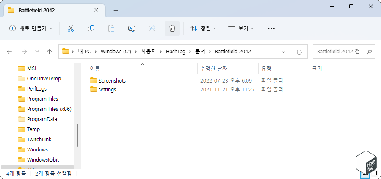Go forward with the right arrow
Image resolution: width=381 pixels, height=179 pixels.
point(24,52)
